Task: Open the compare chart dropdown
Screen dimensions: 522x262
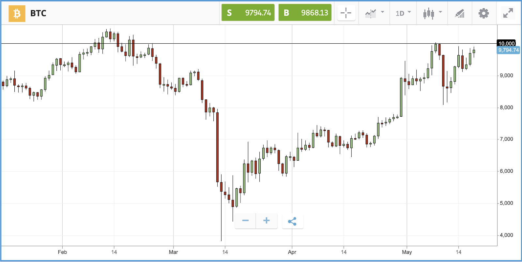Action: [374, 13]
